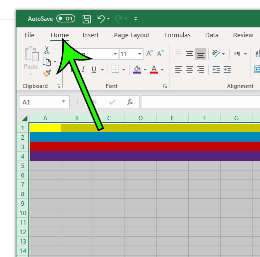Viewport: 260px width, 257px height.
Task: Apply cell borders icon
Action: coord(115,70)
